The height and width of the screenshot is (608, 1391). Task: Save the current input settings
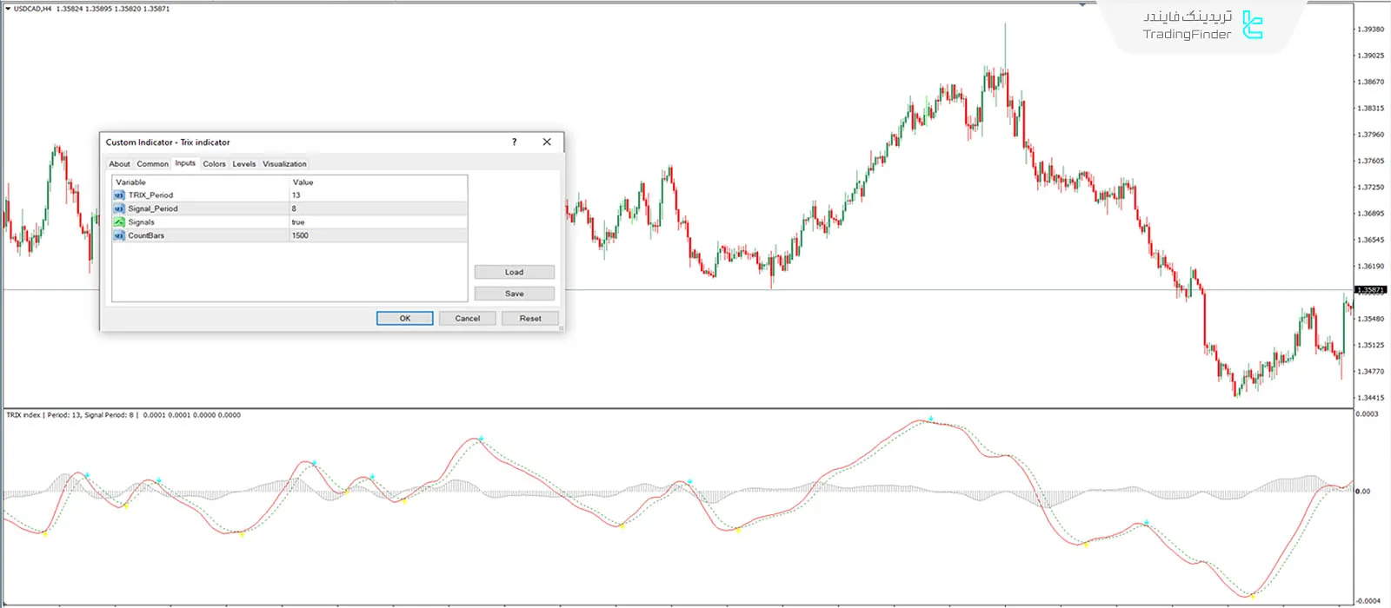coord(514,294)
